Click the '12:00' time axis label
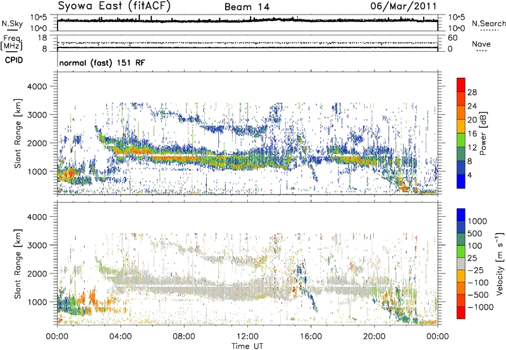506x350 pixels. [x=247, y=337]
